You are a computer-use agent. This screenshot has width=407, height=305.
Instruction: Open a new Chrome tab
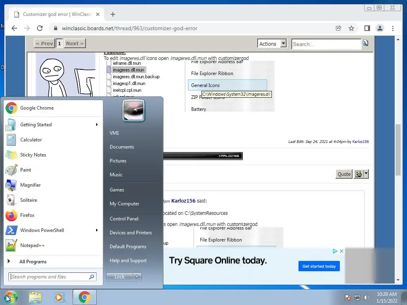[x=112, y=14]
